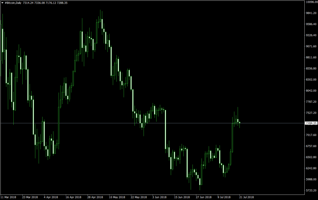This screenshot has width=318, height=200.
Task: Click the 10096.00 price axis label
Action: pyautogui.click(x=311, y=2)
